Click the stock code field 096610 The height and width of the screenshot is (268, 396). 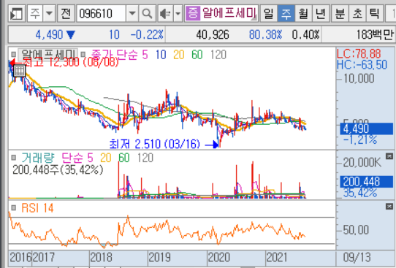102,13
